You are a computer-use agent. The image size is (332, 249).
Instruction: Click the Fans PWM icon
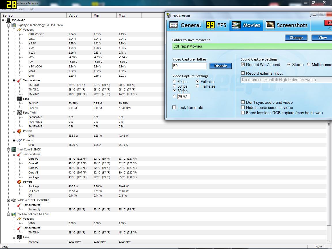(19, 113)
